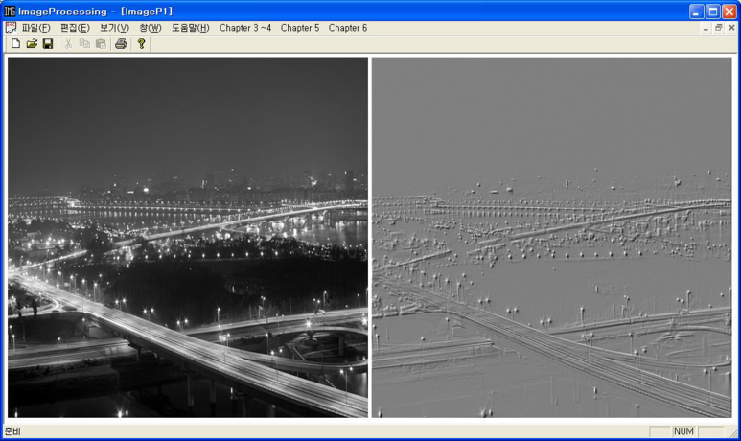741x441 pixels.
Task: Close the ImageP1 child document
Action: [731, 28]
